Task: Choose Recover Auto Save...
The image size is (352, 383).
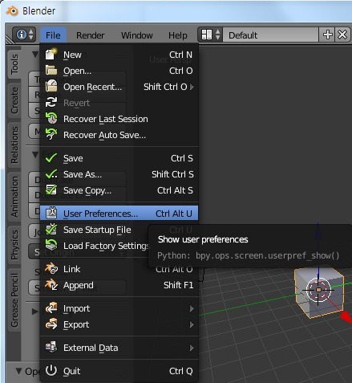Action: coord(119,135)
